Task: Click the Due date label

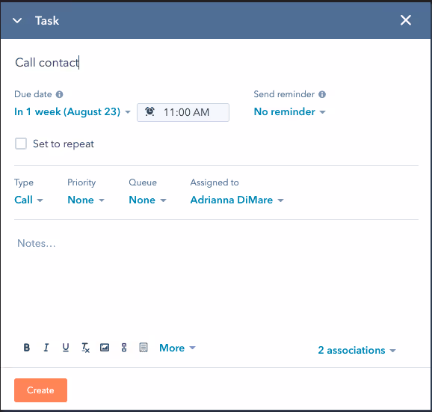Action: [33, 94]
